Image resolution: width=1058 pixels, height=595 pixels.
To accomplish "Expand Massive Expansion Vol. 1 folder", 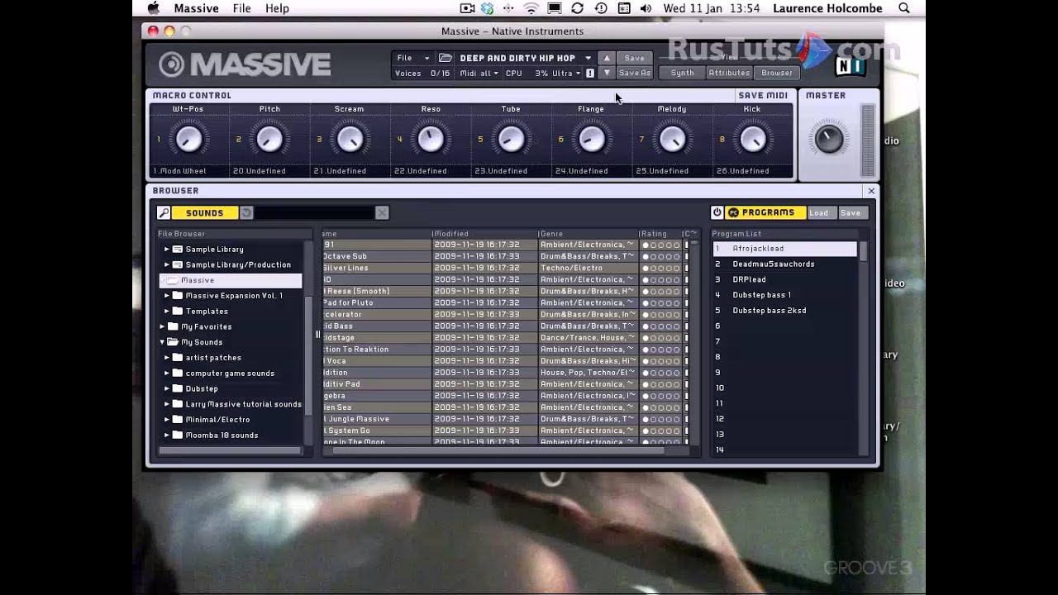I will click(166, 296).
